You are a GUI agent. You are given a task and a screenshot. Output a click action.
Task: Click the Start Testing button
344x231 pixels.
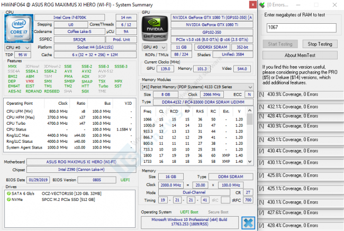pos(280,44)
